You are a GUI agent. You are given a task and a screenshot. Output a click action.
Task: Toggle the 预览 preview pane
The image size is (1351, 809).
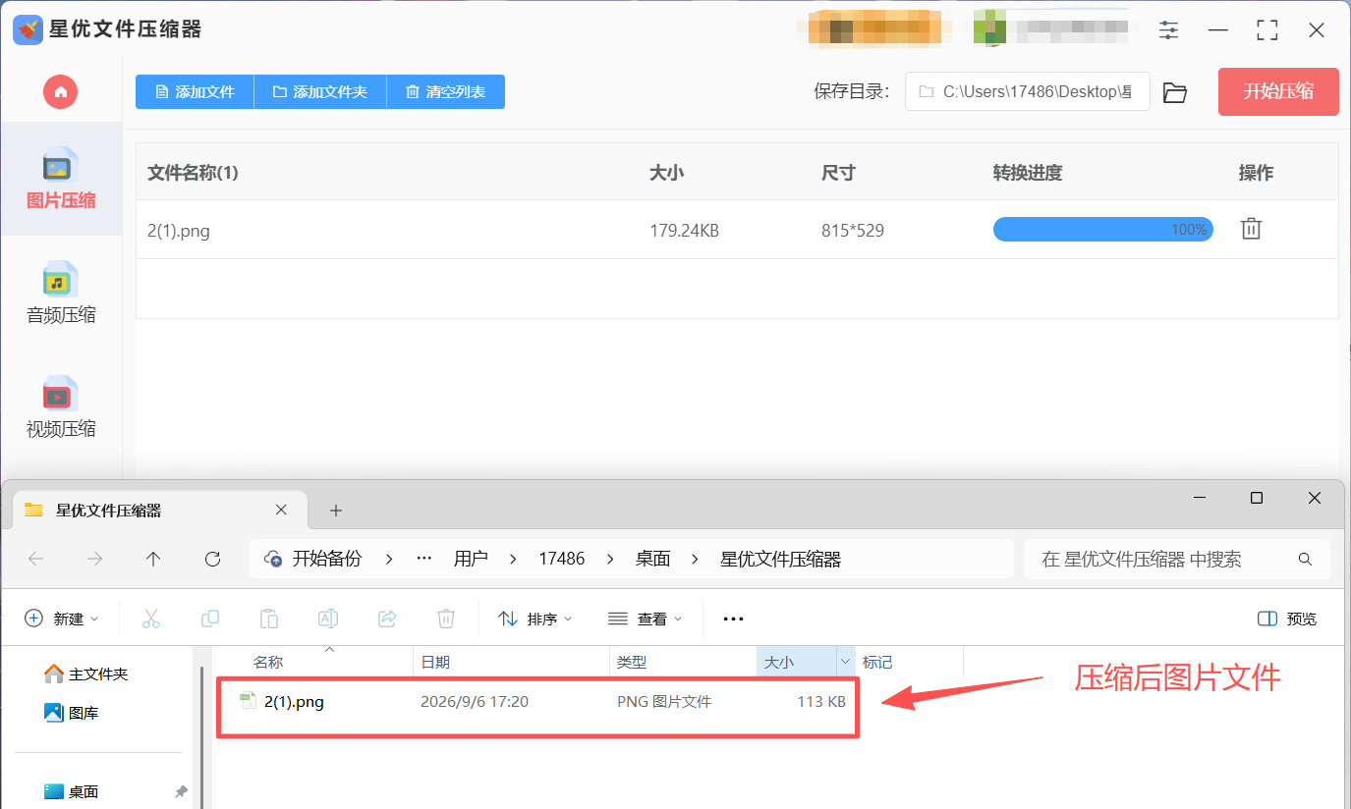[x=1287, y=619]
